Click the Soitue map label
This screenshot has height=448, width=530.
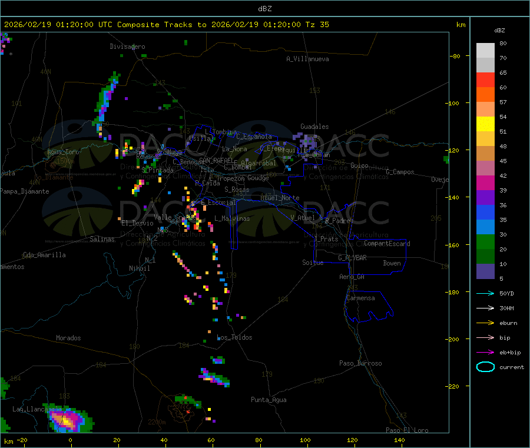[313, 263]
